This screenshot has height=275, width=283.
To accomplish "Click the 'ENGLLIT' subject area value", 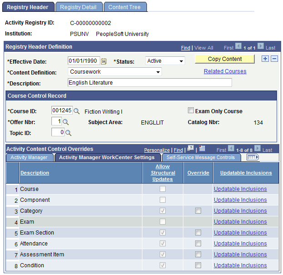I will coord(152,123).
